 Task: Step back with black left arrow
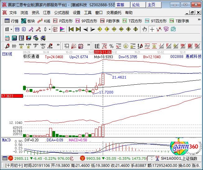point(86,29)
